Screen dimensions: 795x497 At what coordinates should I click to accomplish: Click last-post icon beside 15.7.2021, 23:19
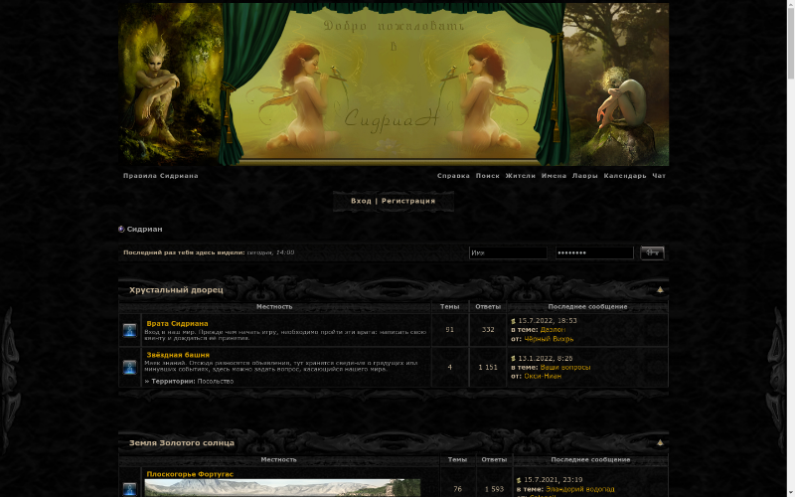(x=519, y=480)
